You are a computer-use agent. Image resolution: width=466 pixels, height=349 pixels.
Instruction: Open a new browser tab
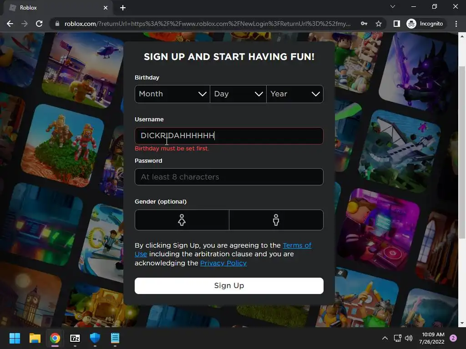pyautogui.click(x=123, y=8)
